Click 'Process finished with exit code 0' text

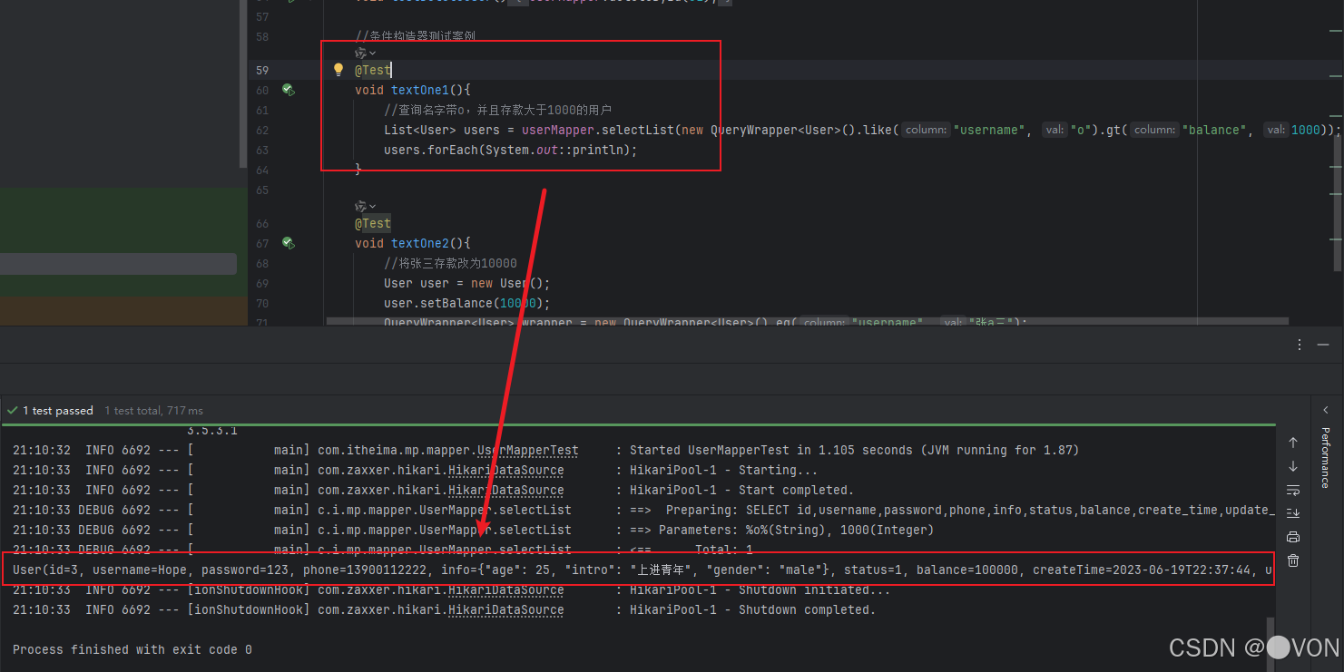132,650
